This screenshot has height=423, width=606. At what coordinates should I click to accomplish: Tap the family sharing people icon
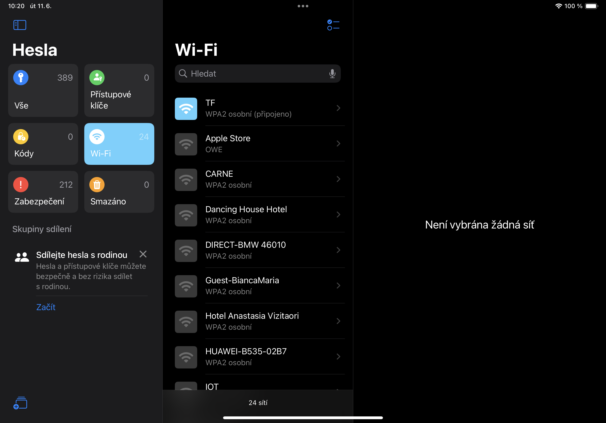click(x=22, y=256)
